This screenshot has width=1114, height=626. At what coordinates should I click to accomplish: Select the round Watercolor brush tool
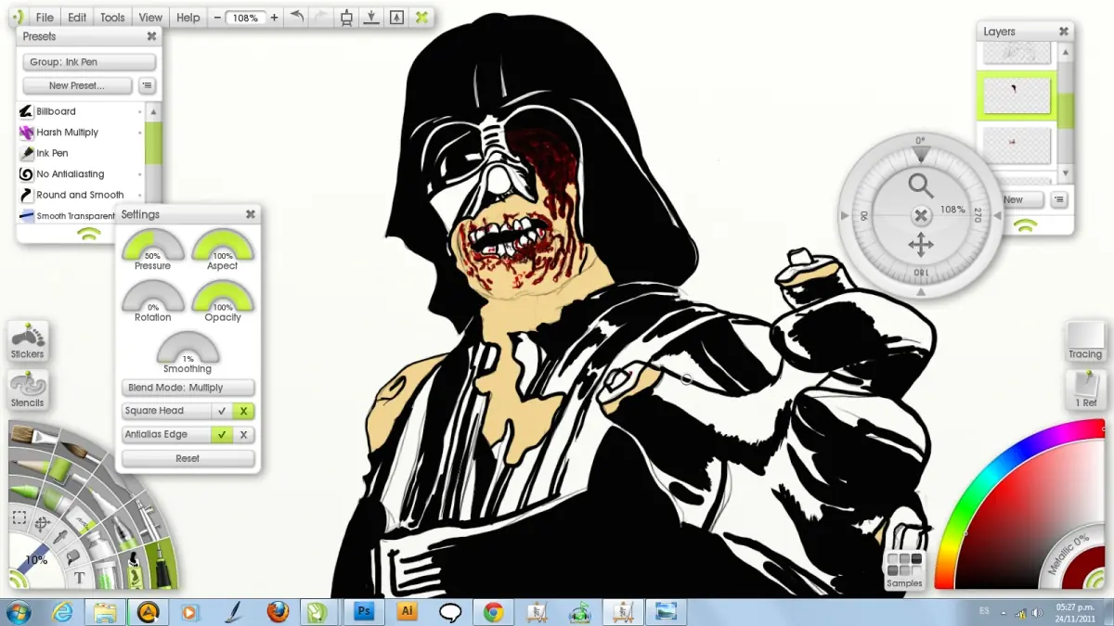click(x=80, y=451)
